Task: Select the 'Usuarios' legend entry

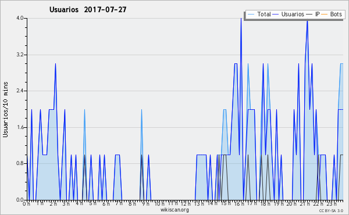Action: coord(293,14)
